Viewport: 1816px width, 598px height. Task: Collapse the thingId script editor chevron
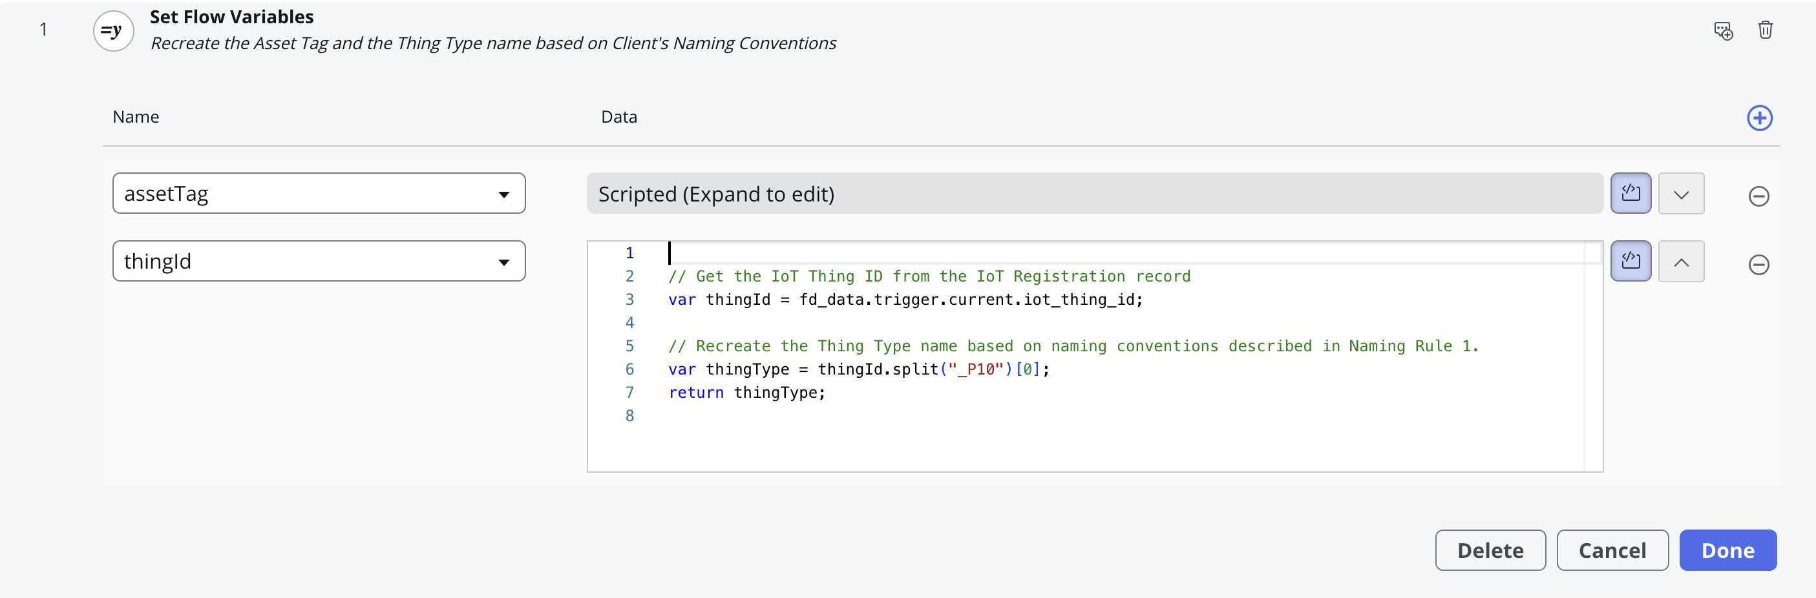point(1682,262)
